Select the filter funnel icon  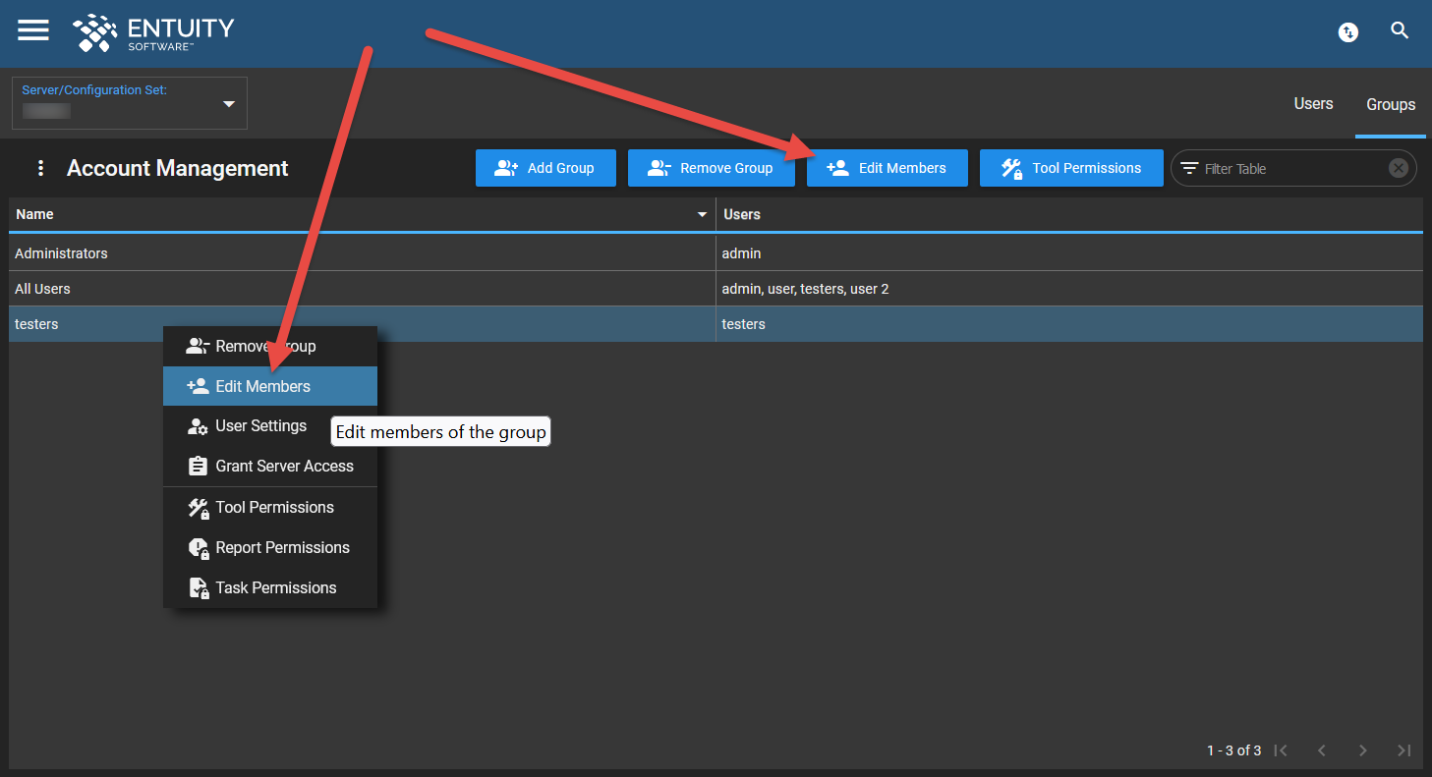[1192, 168]
